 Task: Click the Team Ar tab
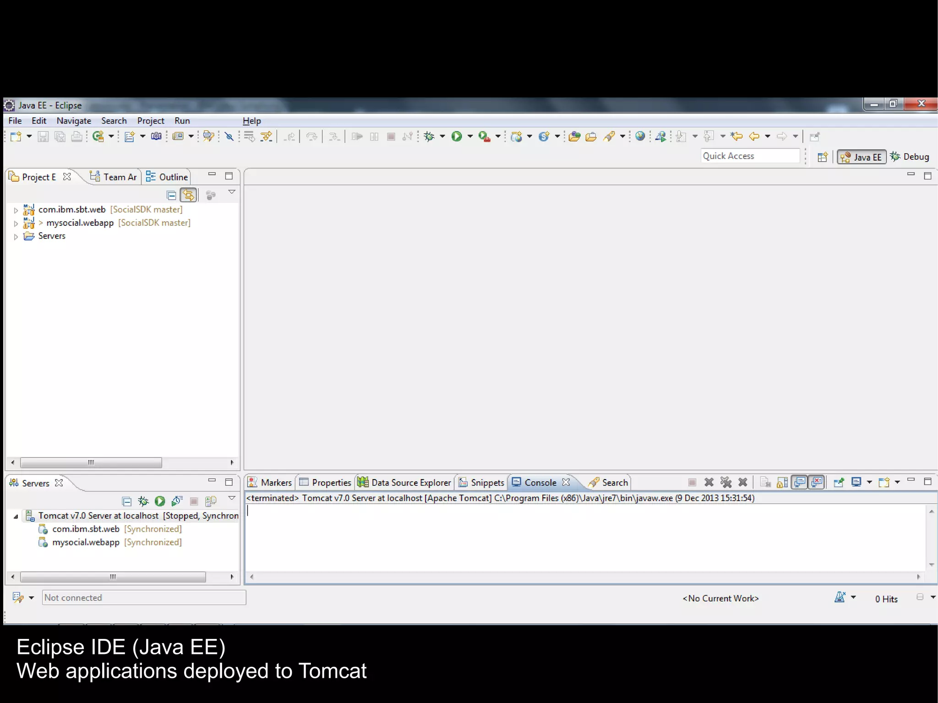113,177
